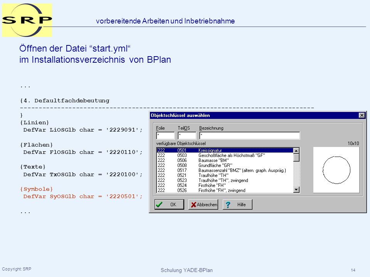The height and width of the screenshot is (277, 370).
Task: Click the blue question mark Hilfe icon
Action: [228, 205]
